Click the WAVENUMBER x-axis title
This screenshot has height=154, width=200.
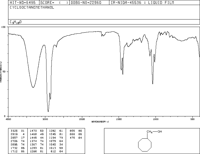[100, 122]
